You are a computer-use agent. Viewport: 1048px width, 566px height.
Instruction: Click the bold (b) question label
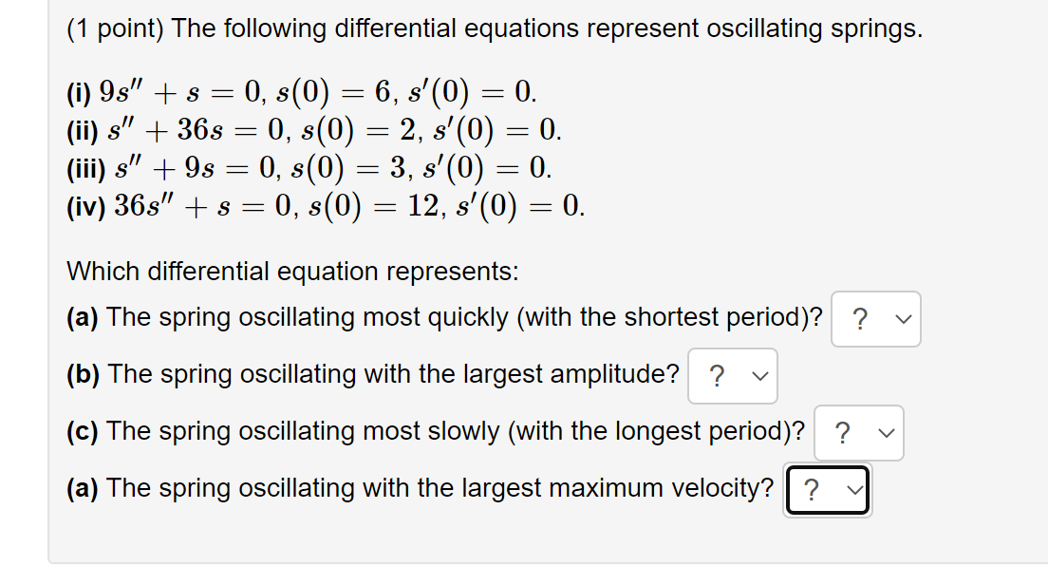83,374
